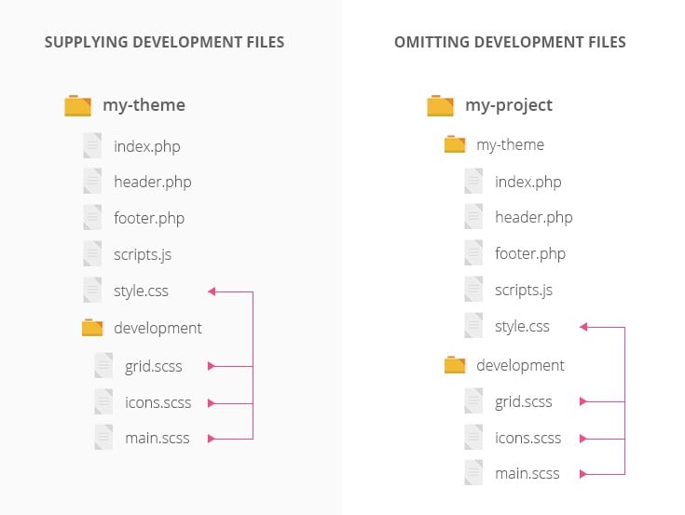Image resolution: width=685 pixels, height=515 pixels.
Task: Click the file icon beside style.css under OMITTING heading
Action: pos(473,325)
